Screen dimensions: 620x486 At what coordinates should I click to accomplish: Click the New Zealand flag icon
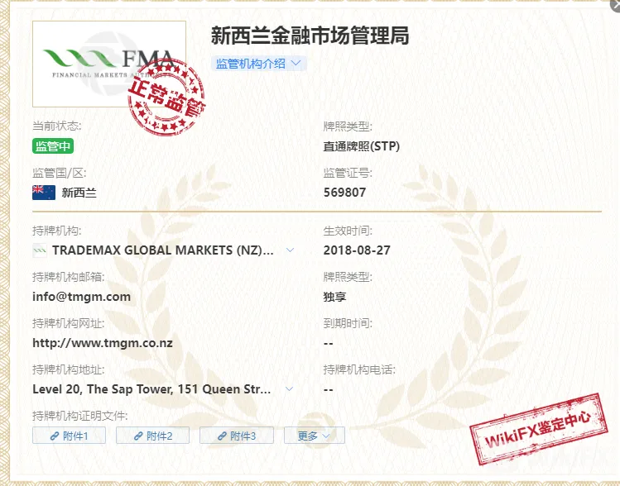click(44, 193)
